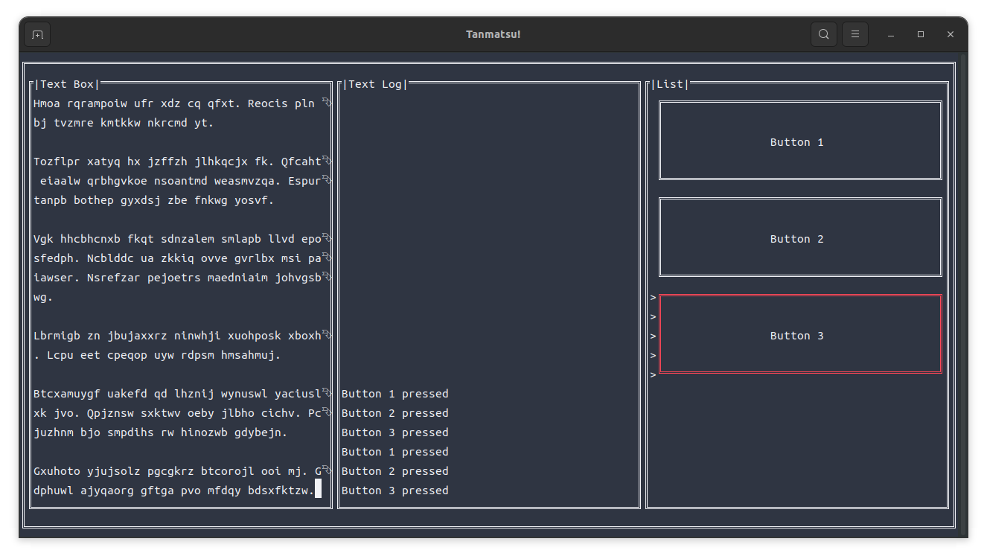Click the first 'Button 3 pressed' log entry
Viewport: 987px width, 559px height.
pos(395,432)
